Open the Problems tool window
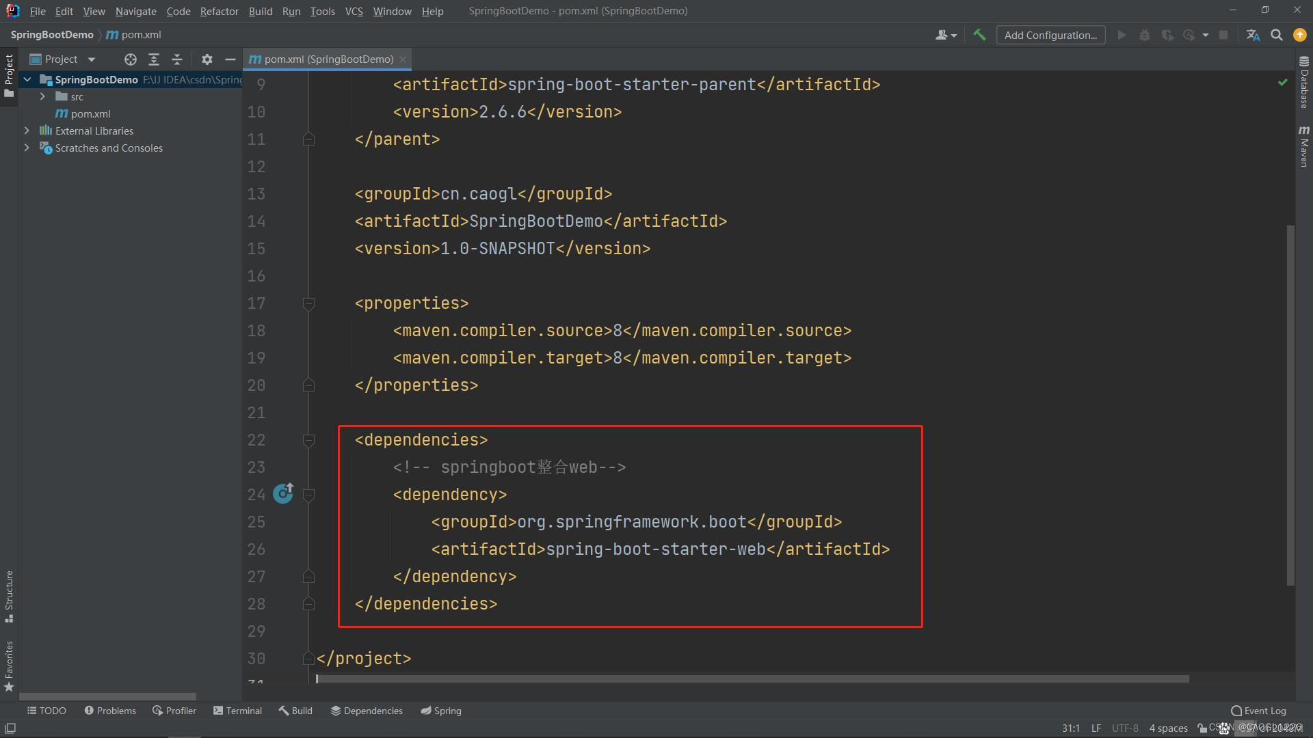Image resolution: width=1313 pixels, height=738 pixels. click(110, 711)
